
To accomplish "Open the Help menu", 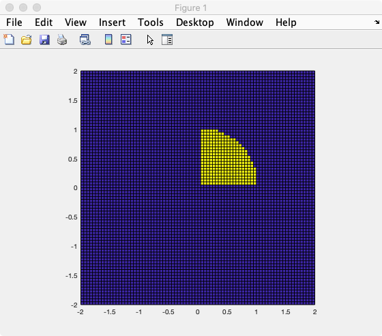I will [x=286, y=22].
